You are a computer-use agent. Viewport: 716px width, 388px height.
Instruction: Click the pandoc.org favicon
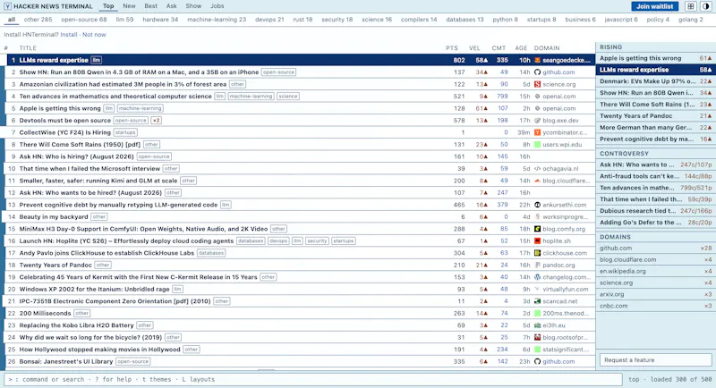[x=538, y=265]
